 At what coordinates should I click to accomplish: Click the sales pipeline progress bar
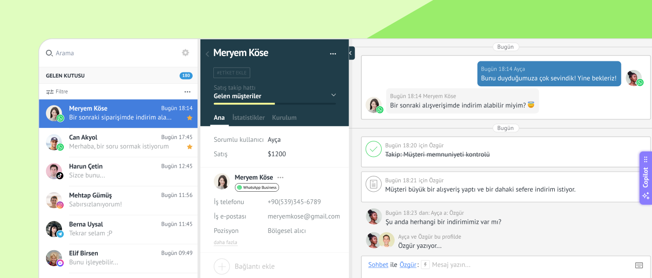[x=275, y=104]
